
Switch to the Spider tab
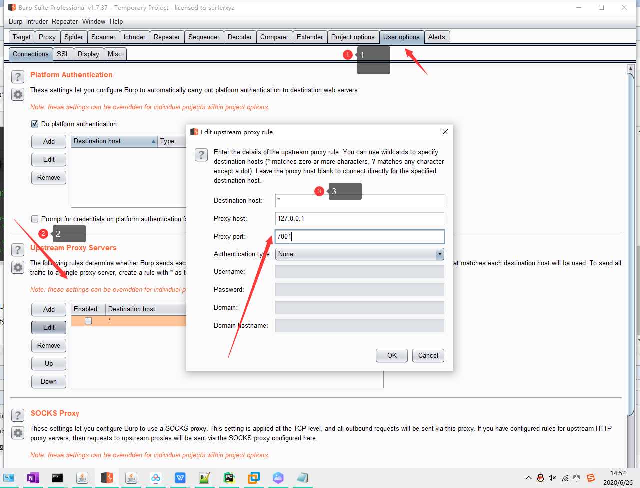click(x=74, y=37)
